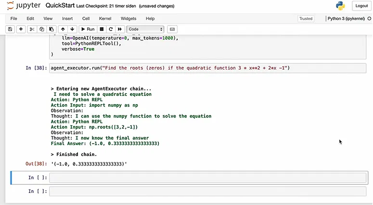Restart the kernel icon

pos(111,29)
